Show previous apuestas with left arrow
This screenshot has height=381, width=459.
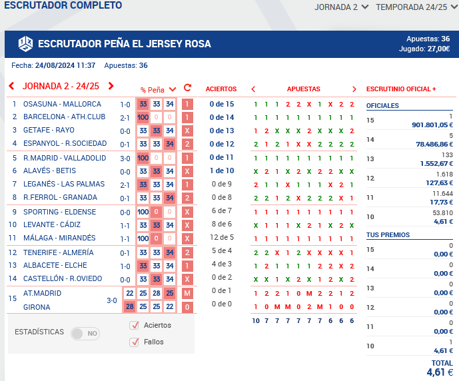[254, 89]
